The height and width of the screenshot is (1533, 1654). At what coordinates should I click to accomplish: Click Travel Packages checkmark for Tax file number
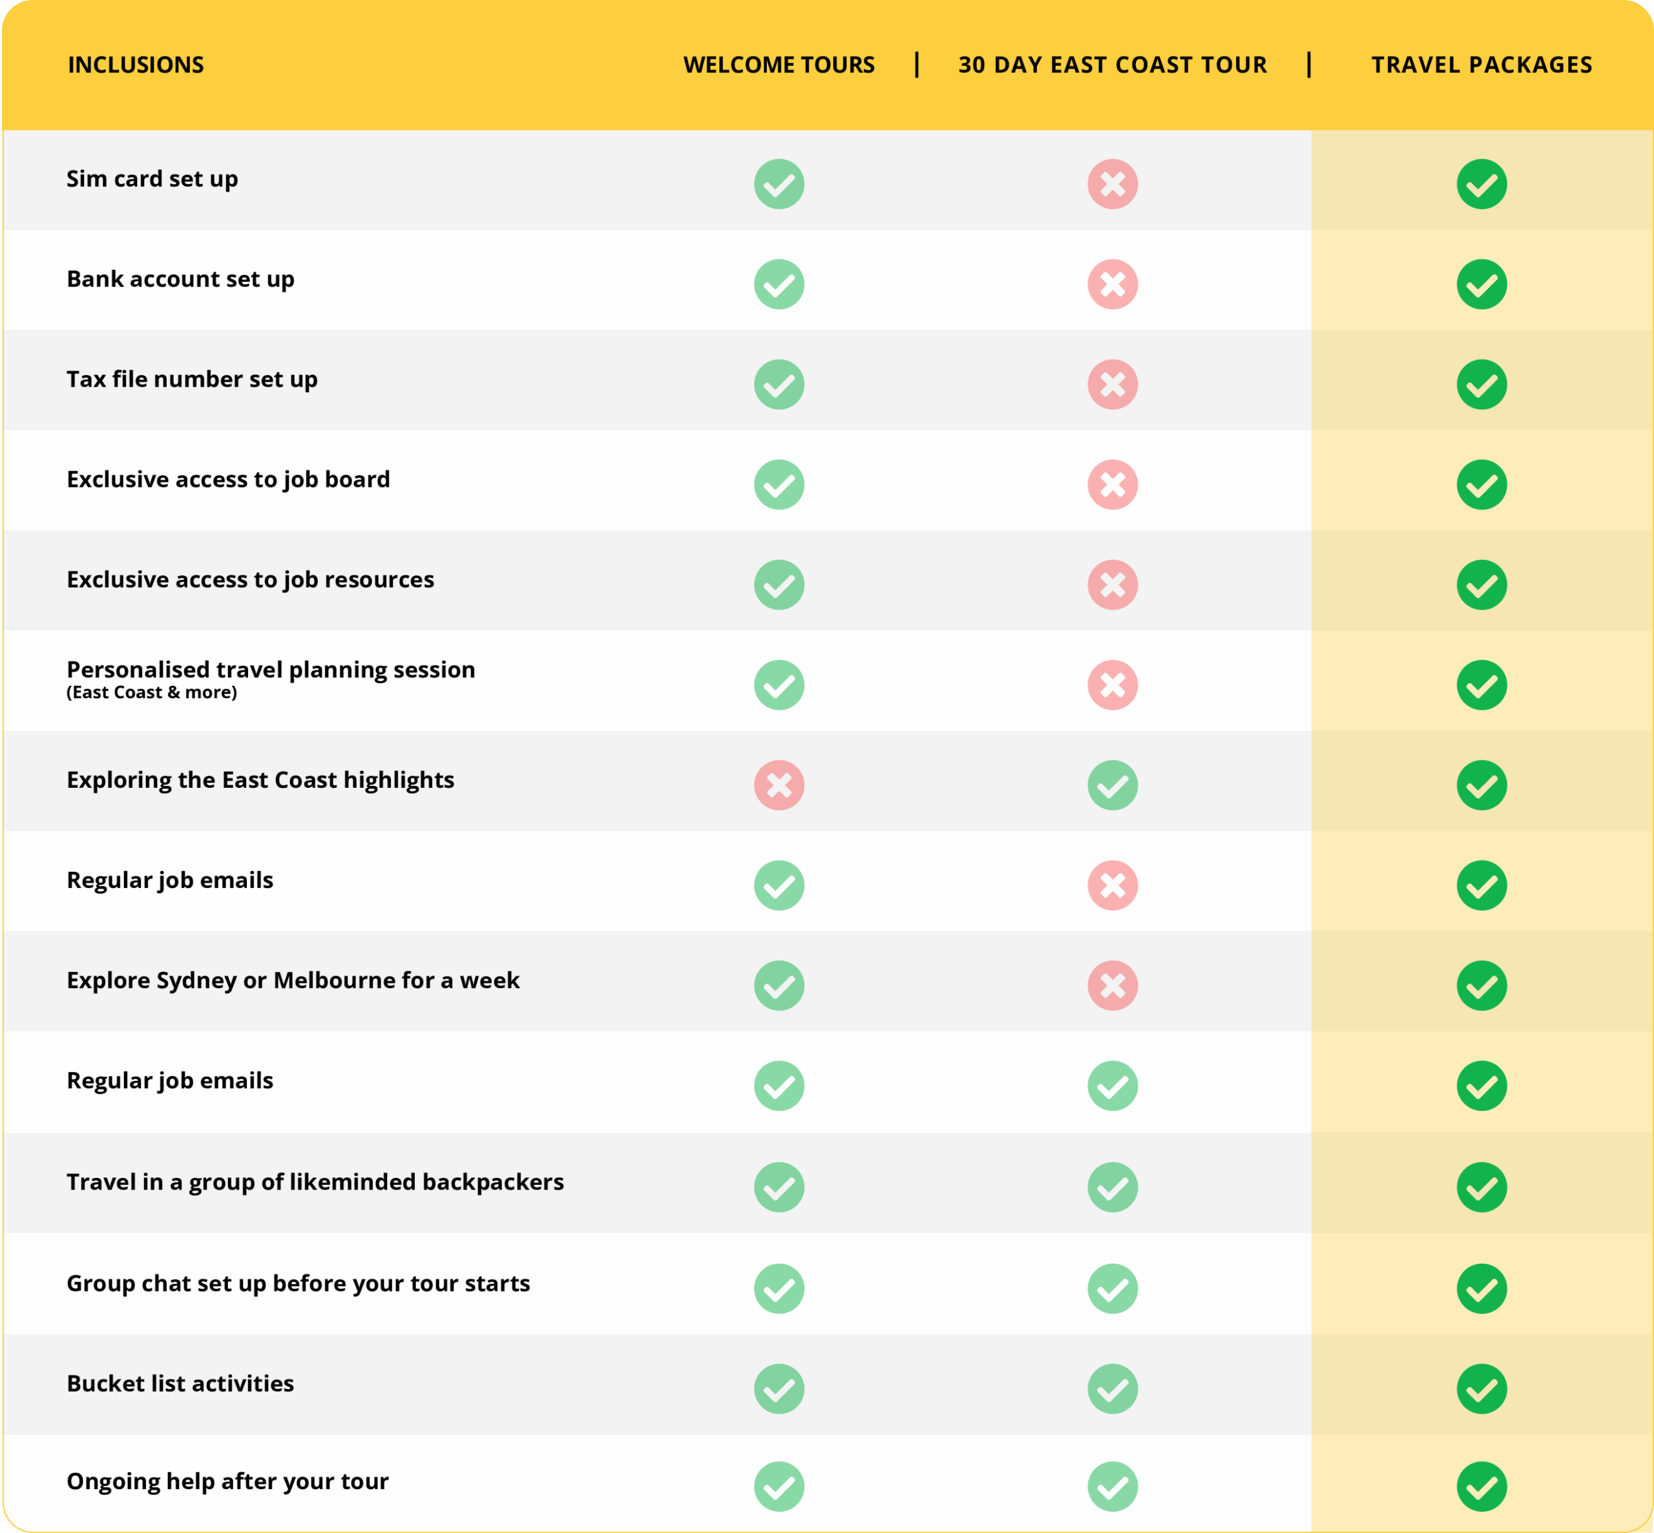1481,385
